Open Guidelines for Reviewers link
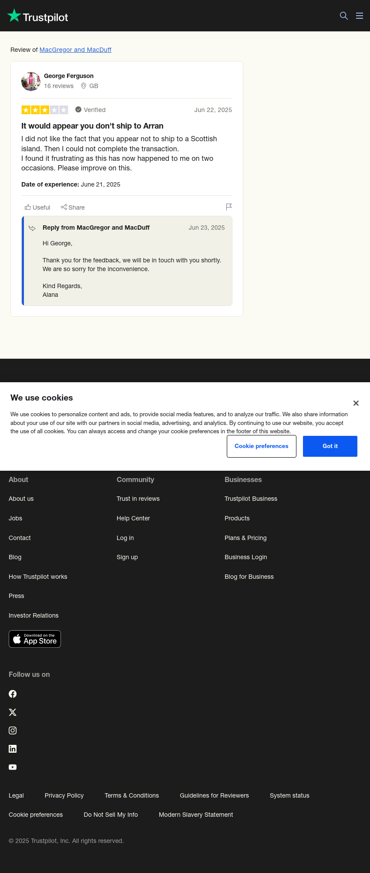The width and height of the screenshot is (370, 873). (x=214, y=795)
